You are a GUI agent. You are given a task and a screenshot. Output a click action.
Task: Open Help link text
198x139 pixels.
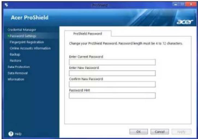[x=18, y=134]
